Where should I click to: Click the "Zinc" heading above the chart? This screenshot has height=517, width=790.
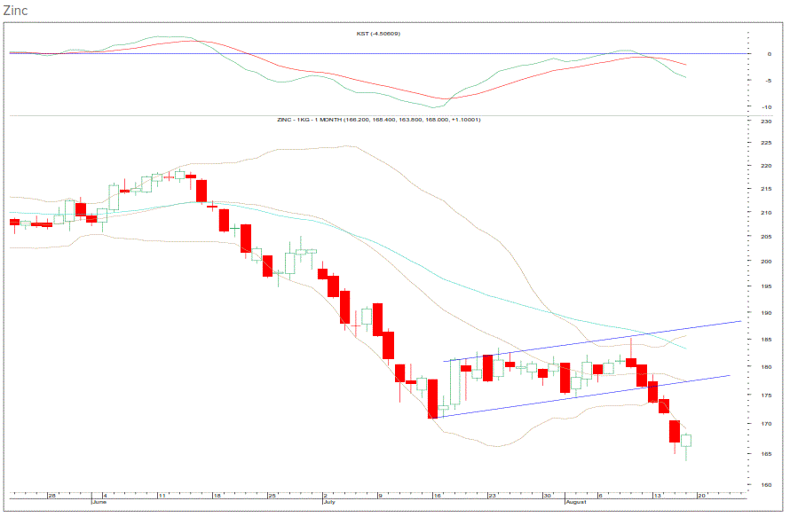[x=16, y=10]
